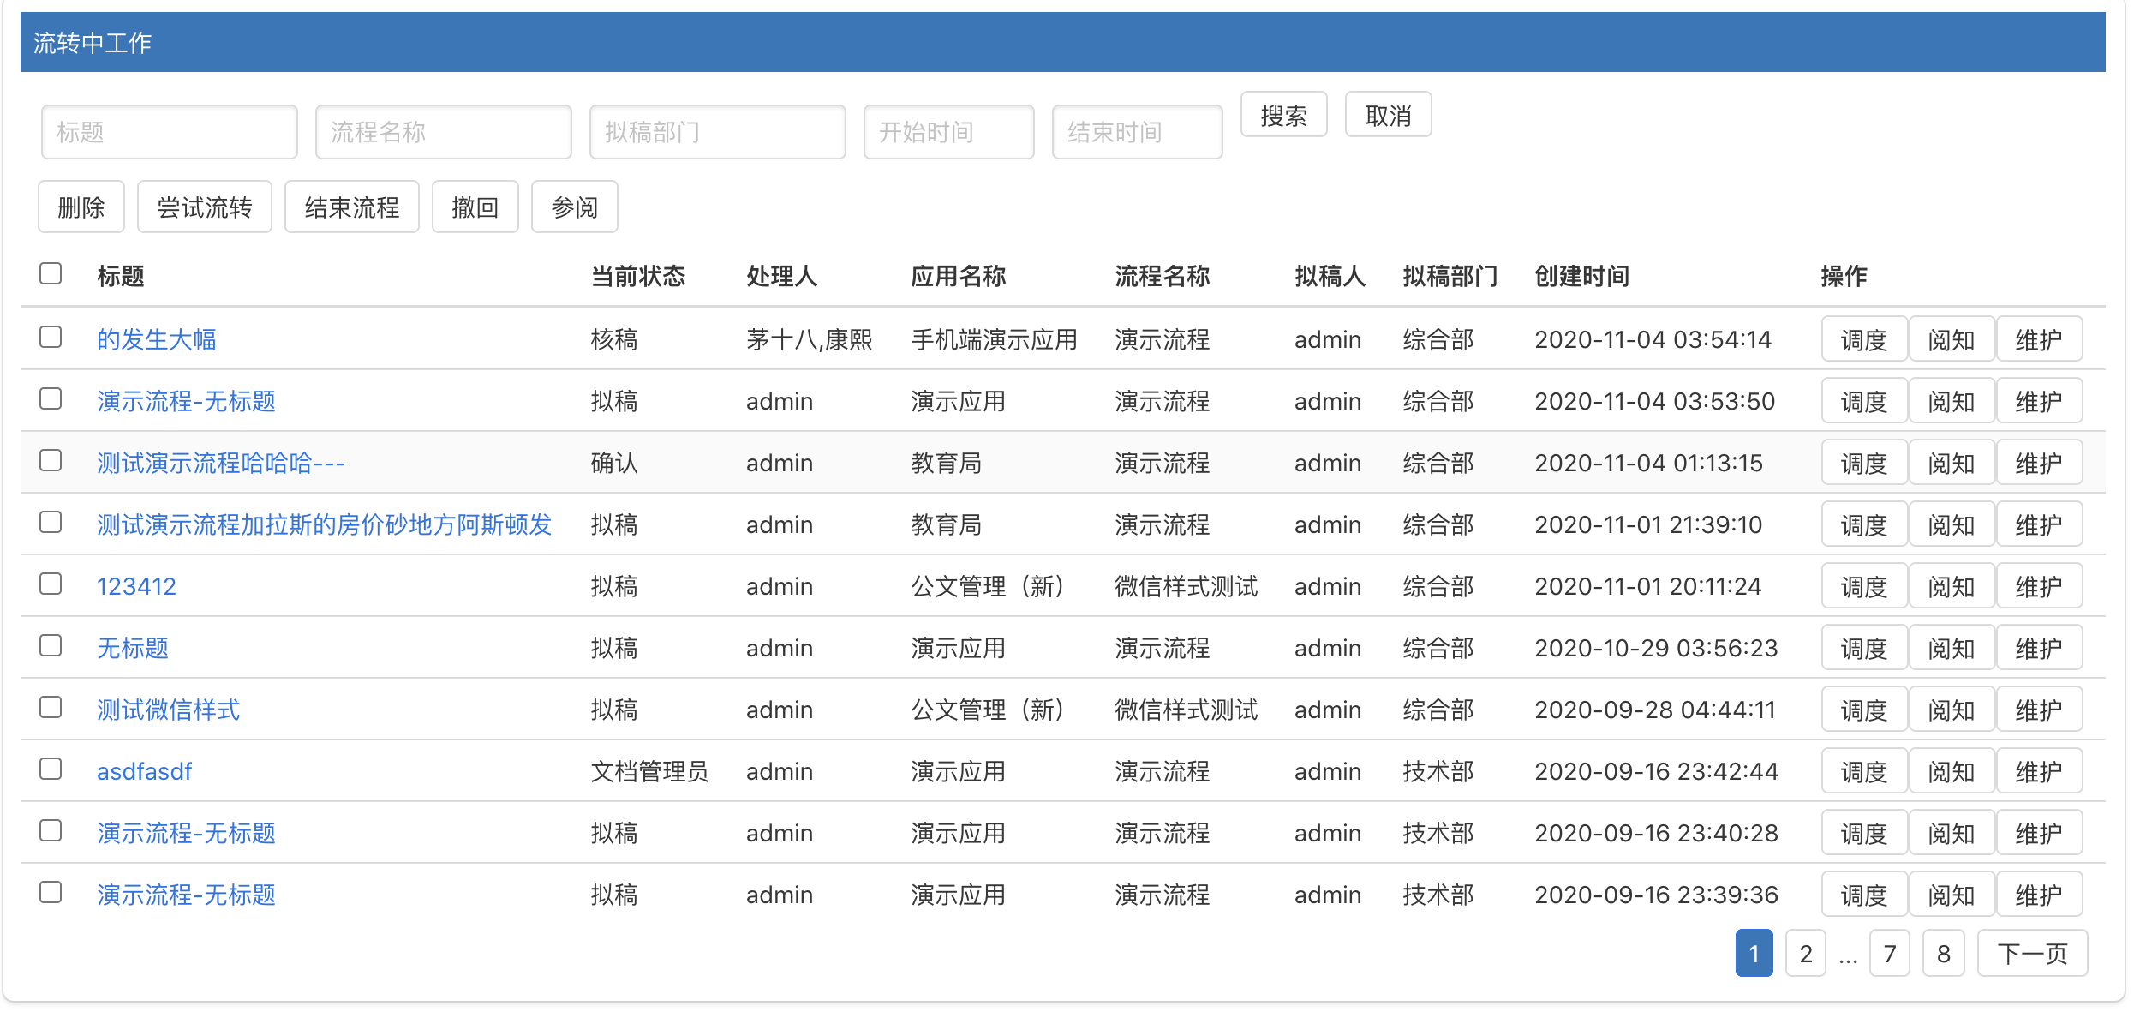
Task: Tick checkbox for row created 2020-09-16 23:39:36
Action: [51, 892]
